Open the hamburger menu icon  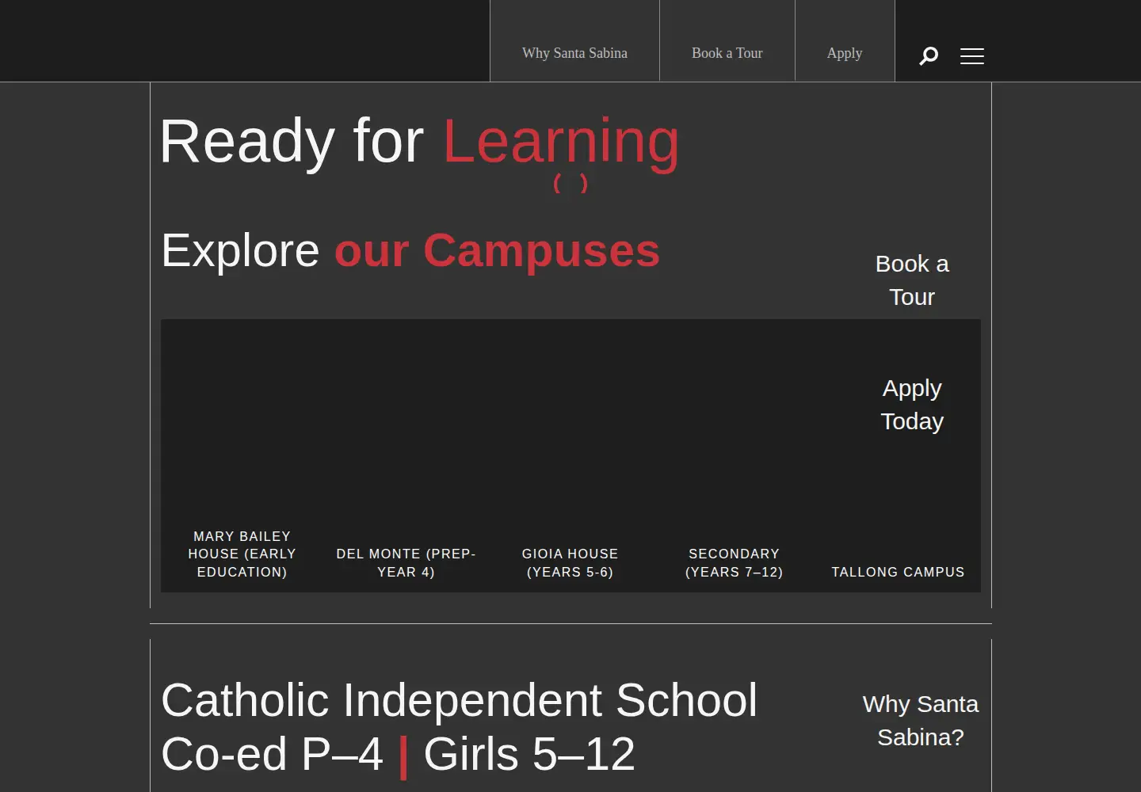coord(972,56)
